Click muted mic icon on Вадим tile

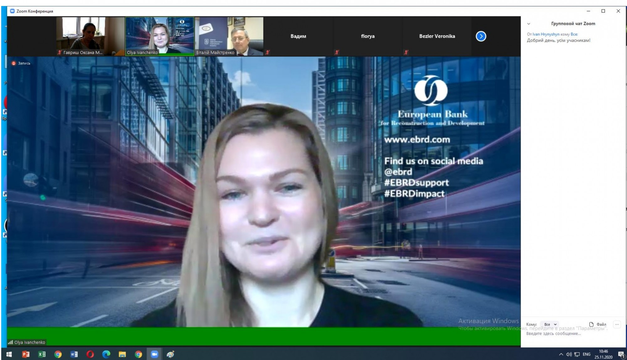coord(267,52)
